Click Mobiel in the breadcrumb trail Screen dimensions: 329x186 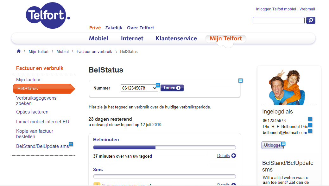pyautogui.click(x=62, y=51)
